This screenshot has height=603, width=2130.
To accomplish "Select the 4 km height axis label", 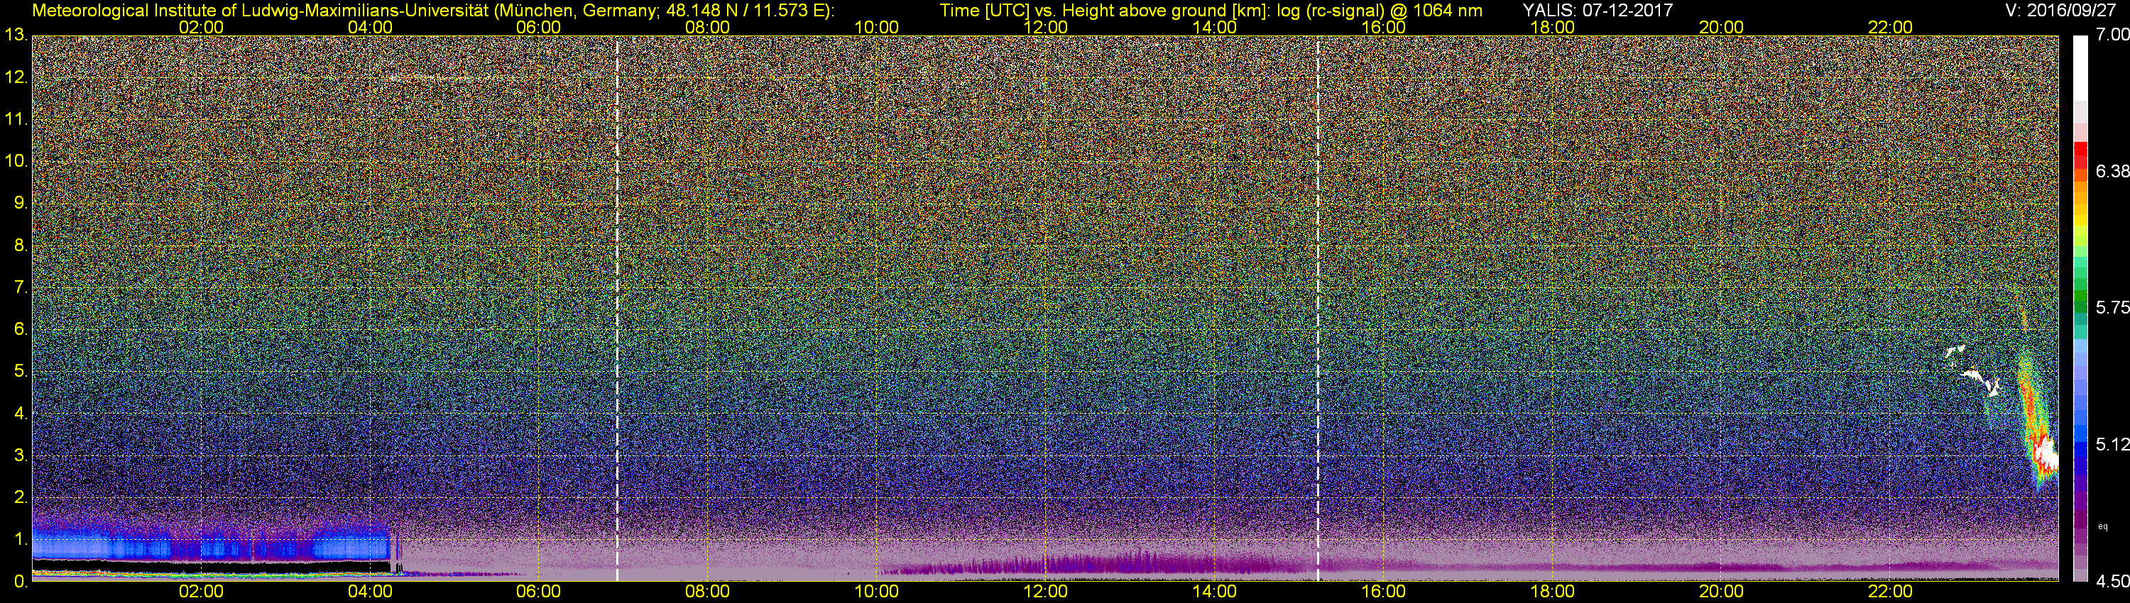I will pyautogui.click(x=20, y=413).
